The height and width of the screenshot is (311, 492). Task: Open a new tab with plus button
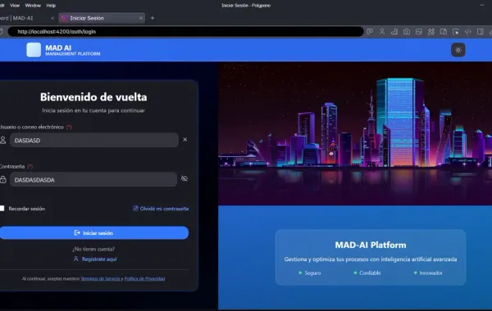153,18
